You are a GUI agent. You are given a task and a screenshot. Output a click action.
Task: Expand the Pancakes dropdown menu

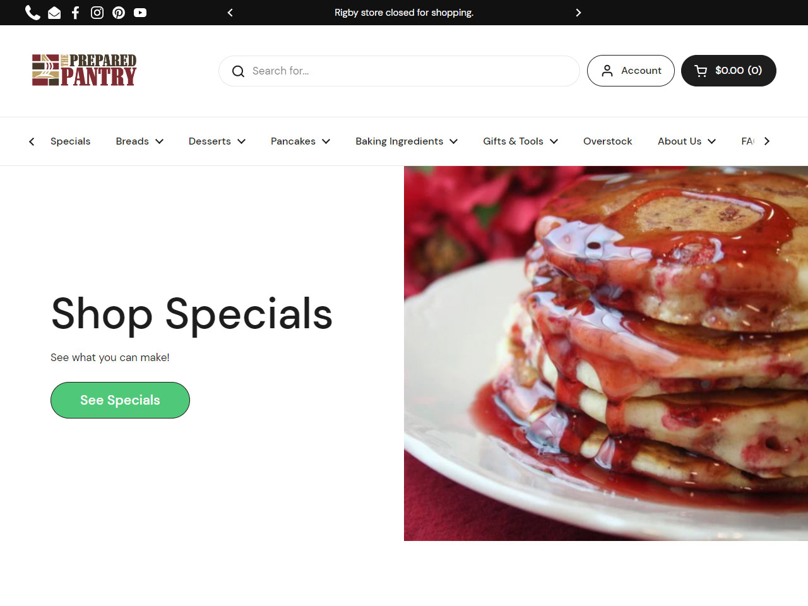coord(300,141)
